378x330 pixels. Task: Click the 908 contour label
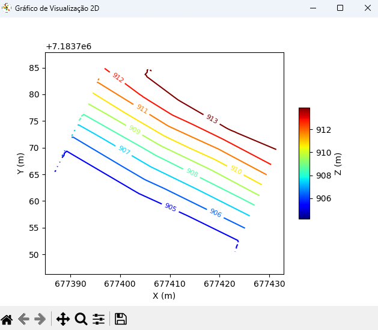(192, 173)
